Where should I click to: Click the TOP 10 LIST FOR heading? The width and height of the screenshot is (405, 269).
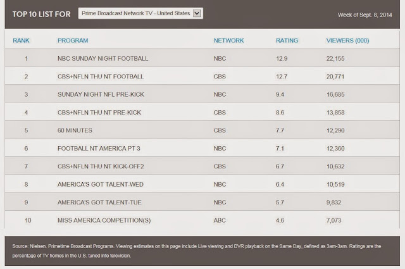point(42,14)
